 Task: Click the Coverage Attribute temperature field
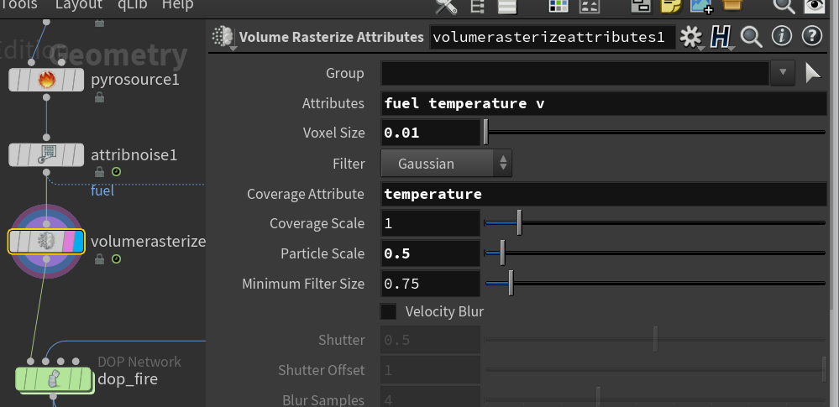[605, 194]
